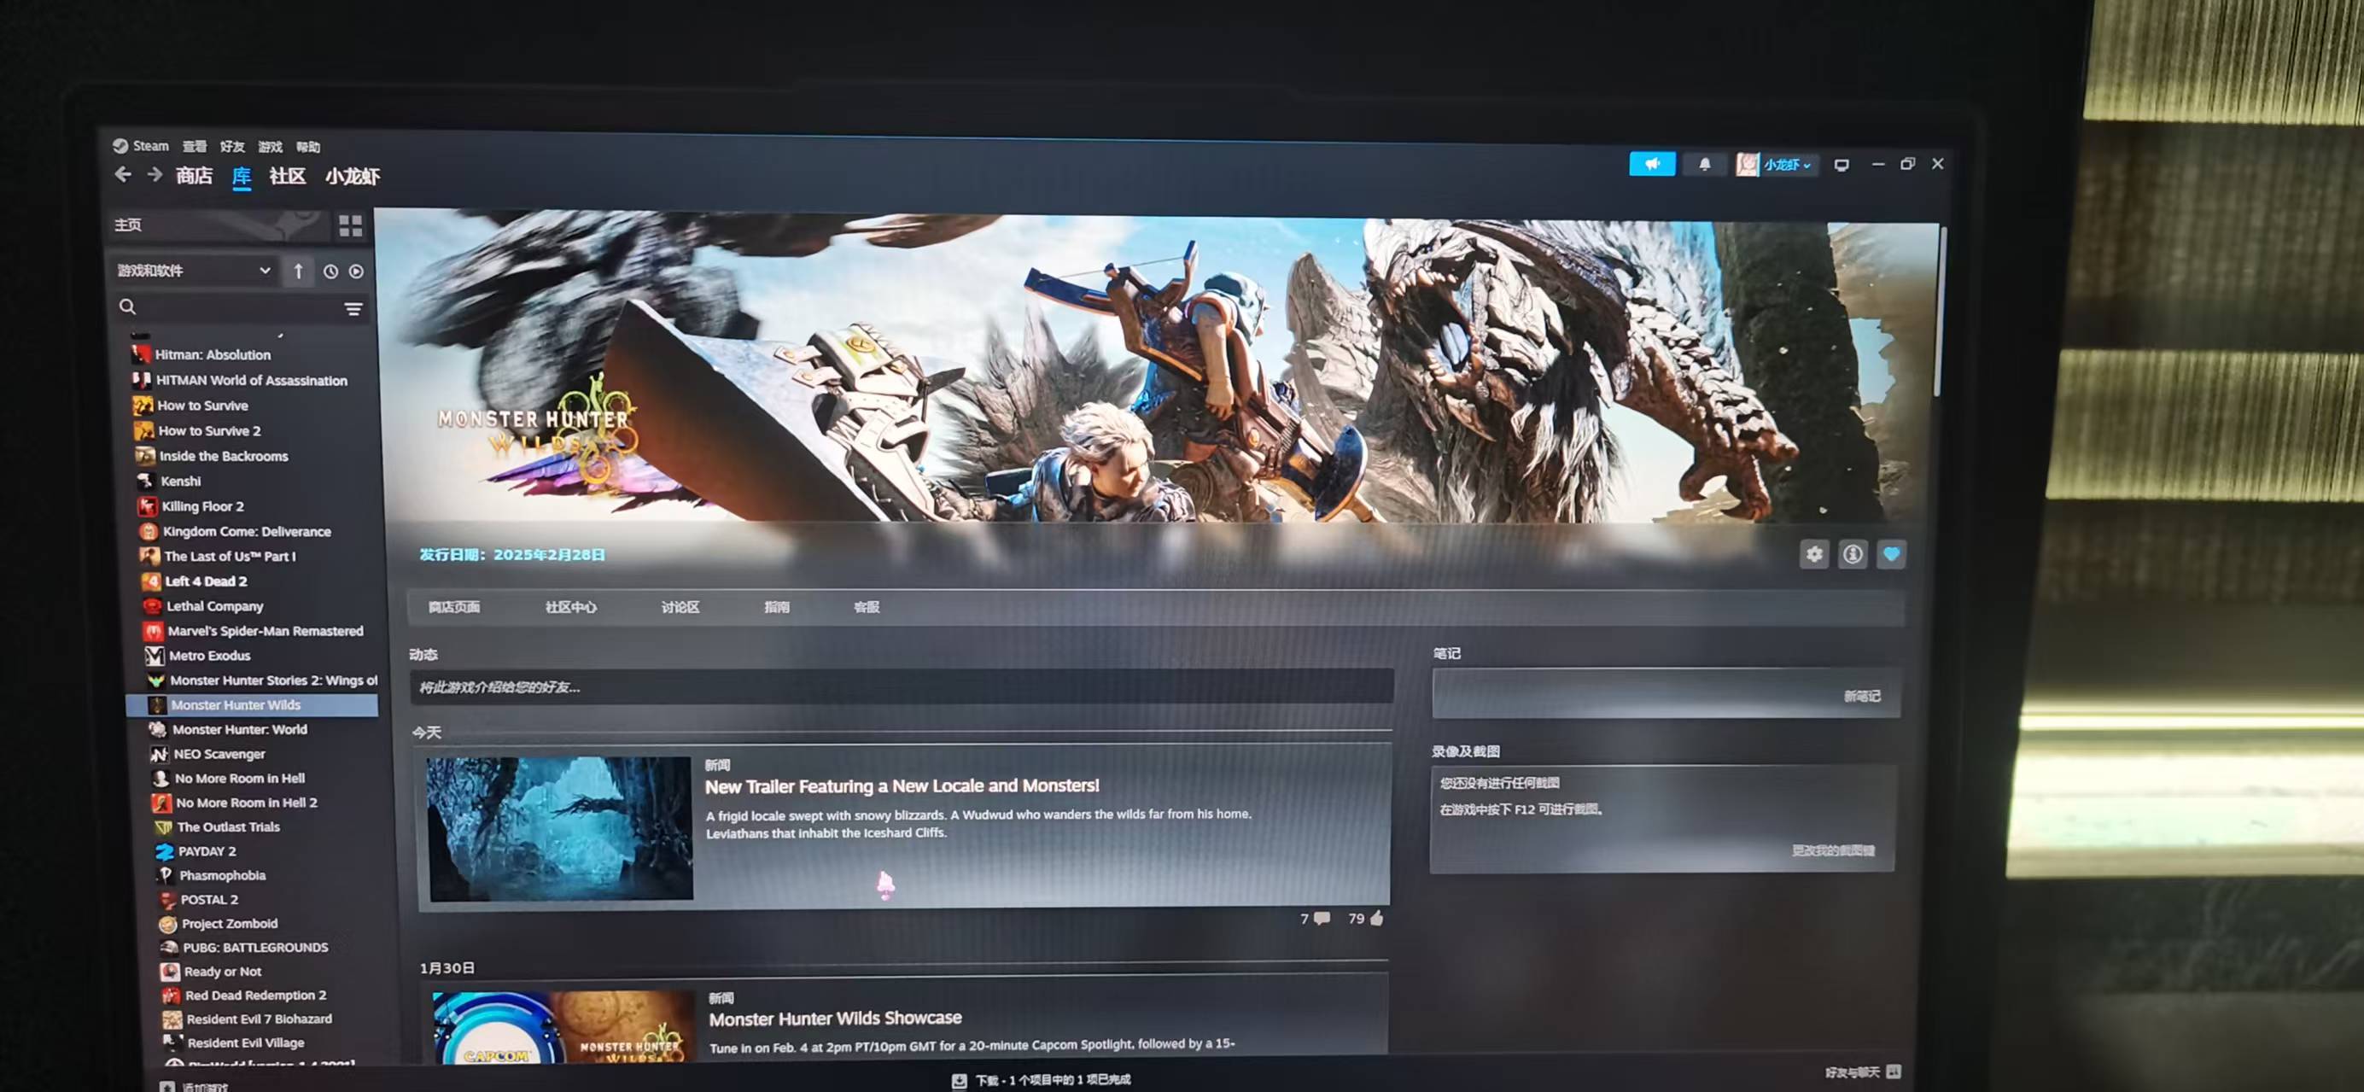Switch to the 库 tab
This screenshot has height=1092, width=2364.
[x=242, y=176]
